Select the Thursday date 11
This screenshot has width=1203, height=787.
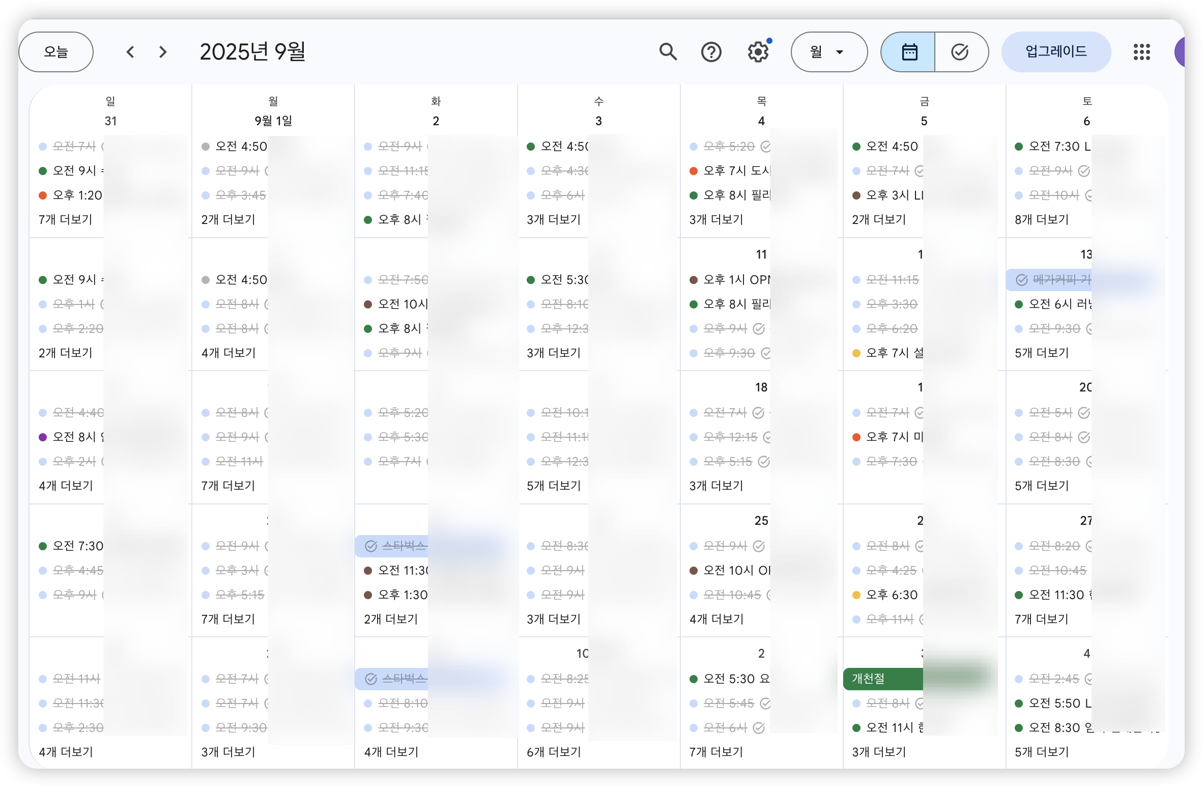click(761, 254)
